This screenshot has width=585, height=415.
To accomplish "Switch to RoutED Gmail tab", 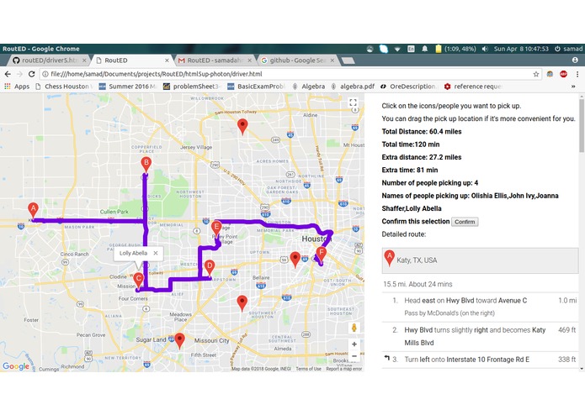I will [x=214, y=60].
